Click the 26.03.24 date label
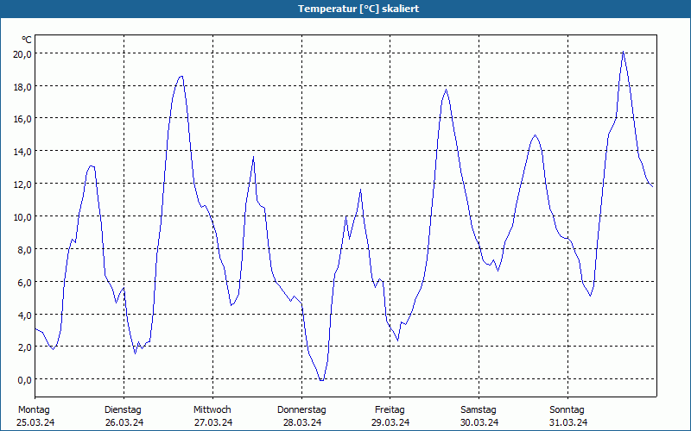 click(x=124, y=422)
